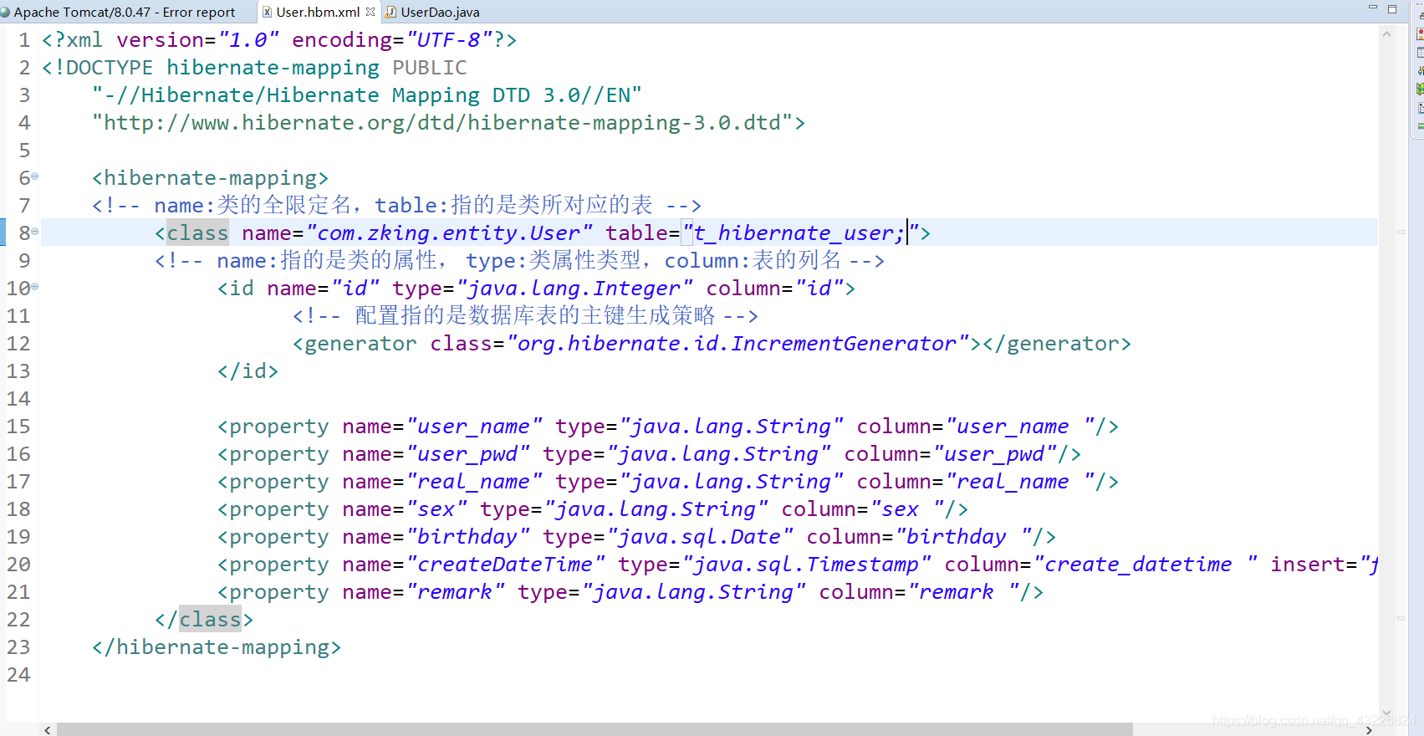Maximize the editor area
Viewport: 1424px width, 736px height.
(x=1392, y=8)
